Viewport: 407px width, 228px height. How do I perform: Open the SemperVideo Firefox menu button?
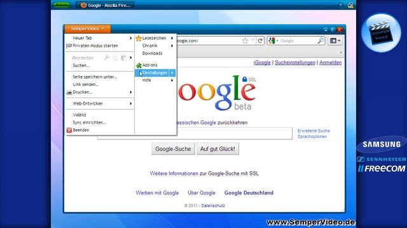pyautogui.click(x=88, y=28)
